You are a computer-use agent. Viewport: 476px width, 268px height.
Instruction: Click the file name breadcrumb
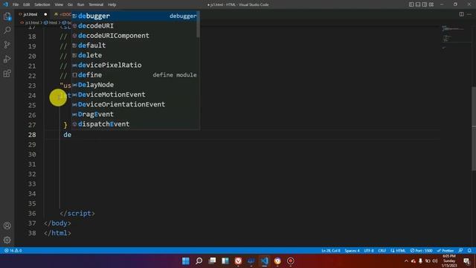tap(30, 22)
